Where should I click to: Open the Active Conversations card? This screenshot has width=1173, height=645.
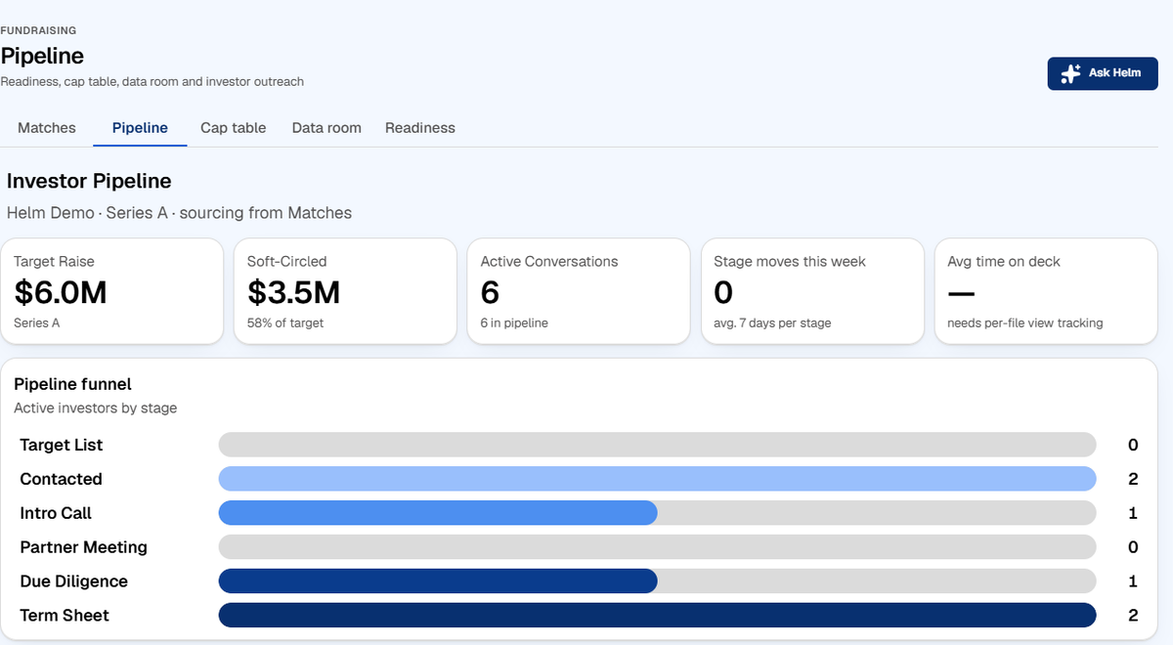tap(579, 291)
